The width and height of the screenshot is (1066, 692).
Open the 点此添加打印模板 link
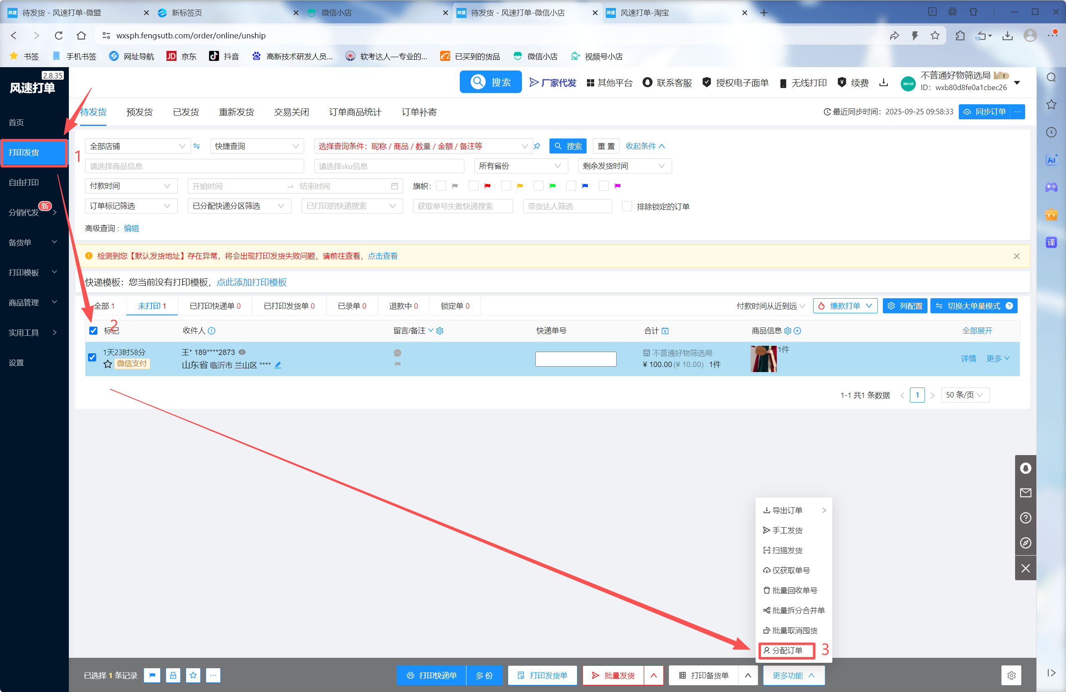(251, 282)
